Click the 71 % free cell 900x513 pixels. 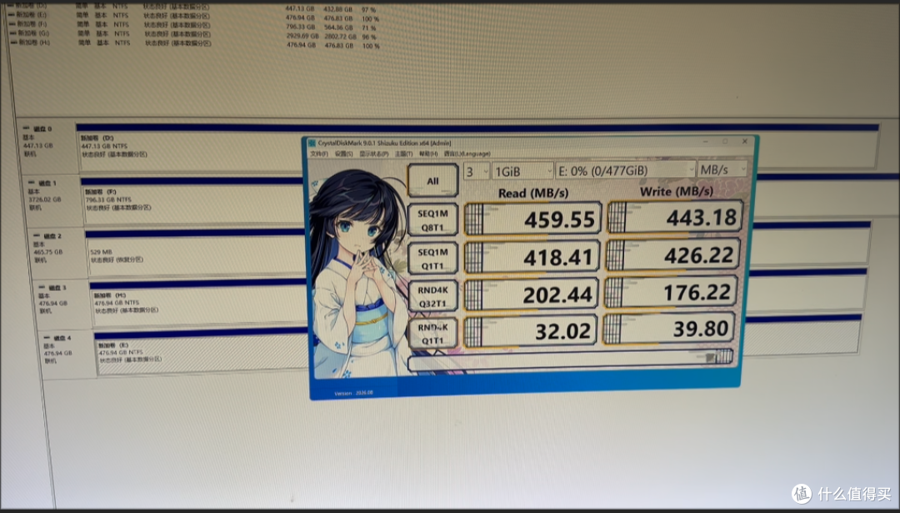[368, 28]
